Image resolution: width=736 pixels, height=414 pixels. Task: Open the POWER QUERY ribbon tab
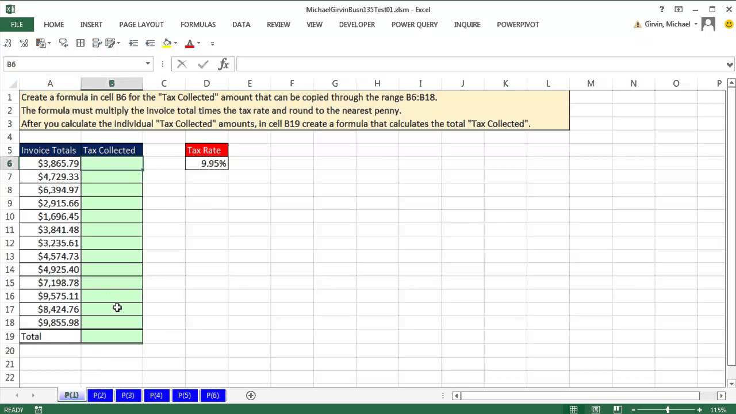415,25
